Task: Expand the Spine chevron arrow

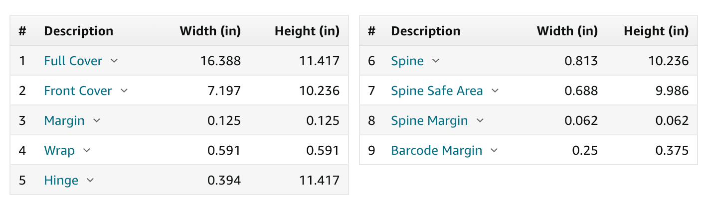Action: (436, 61)
